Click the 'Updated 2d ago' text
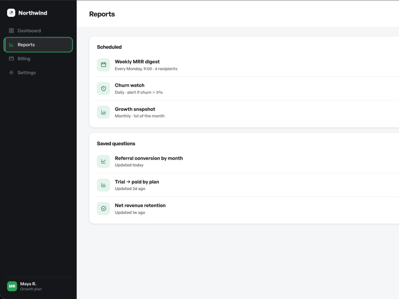The height and width of the screenshot is (299, 399). click(130, 189)
